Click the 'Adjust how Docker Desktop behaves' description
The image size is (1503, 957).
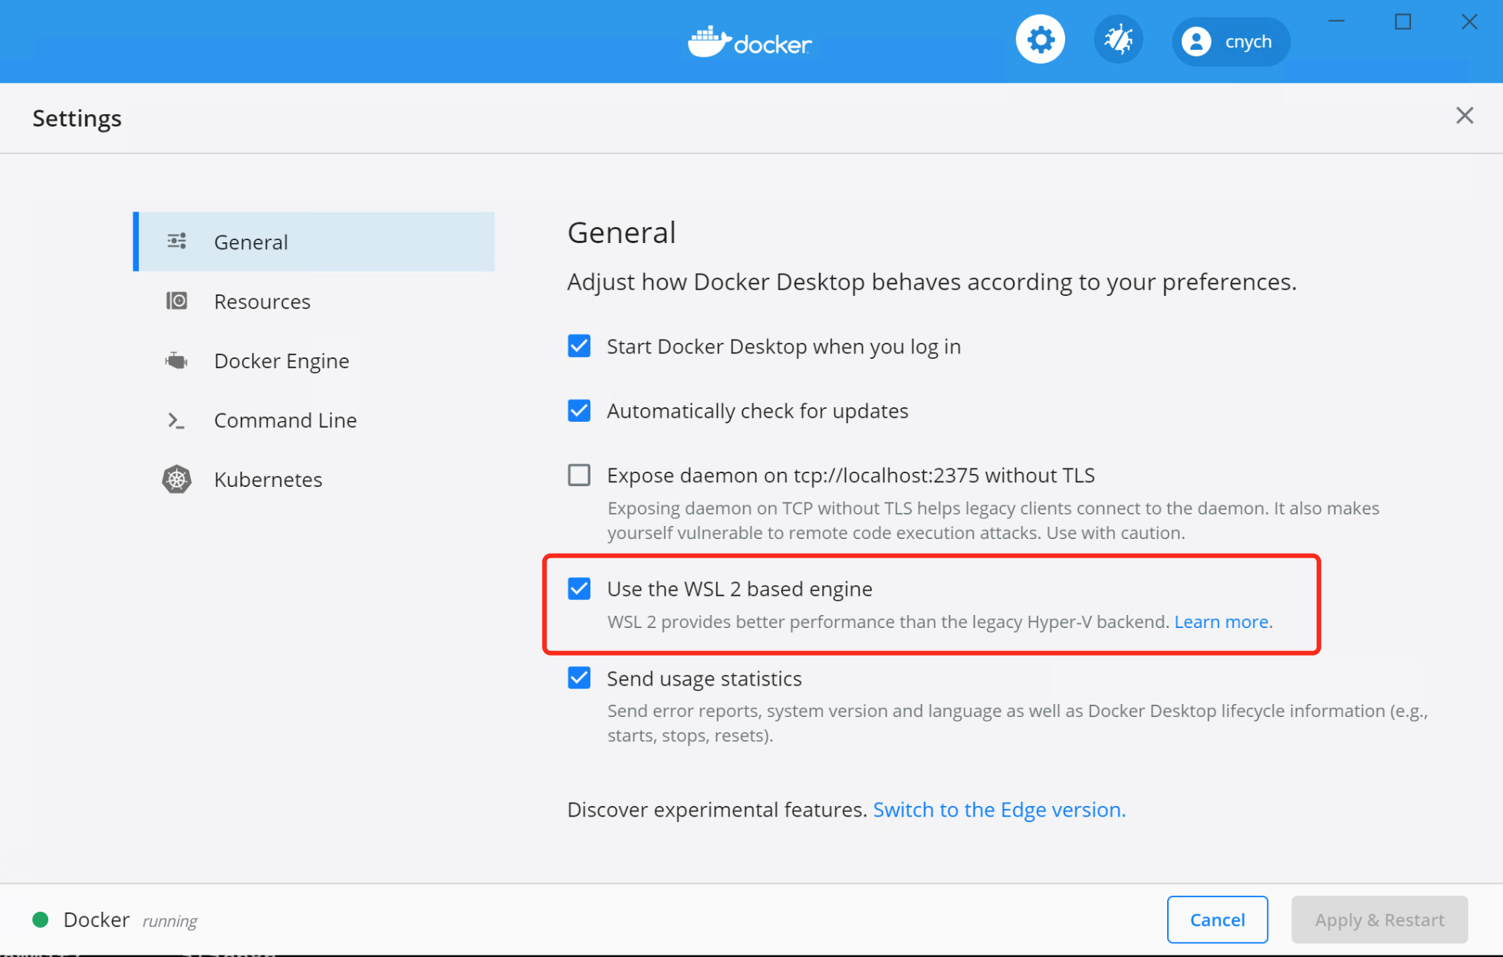point(932,282)
